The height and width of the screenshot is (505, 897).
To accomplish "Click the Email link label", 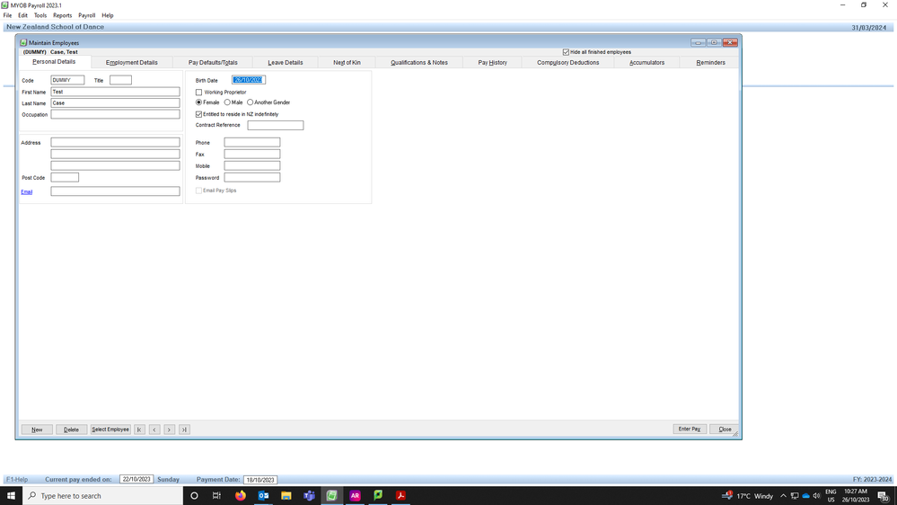I will coord(27,191).
